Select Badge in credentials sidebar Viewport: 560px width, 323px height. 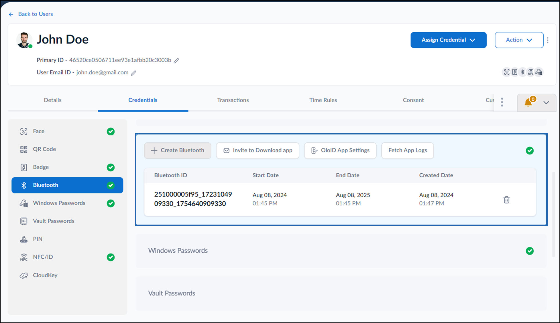point(67,167)
